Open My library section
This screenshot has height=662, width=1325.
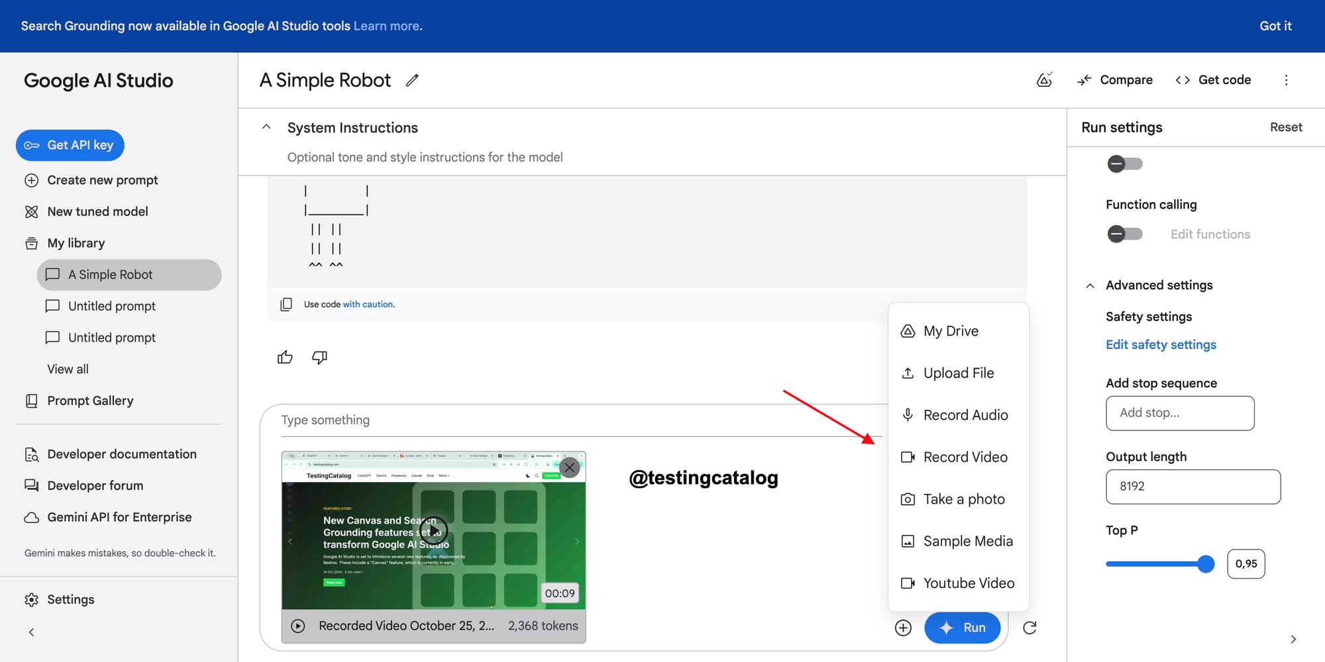coord(65,243)
